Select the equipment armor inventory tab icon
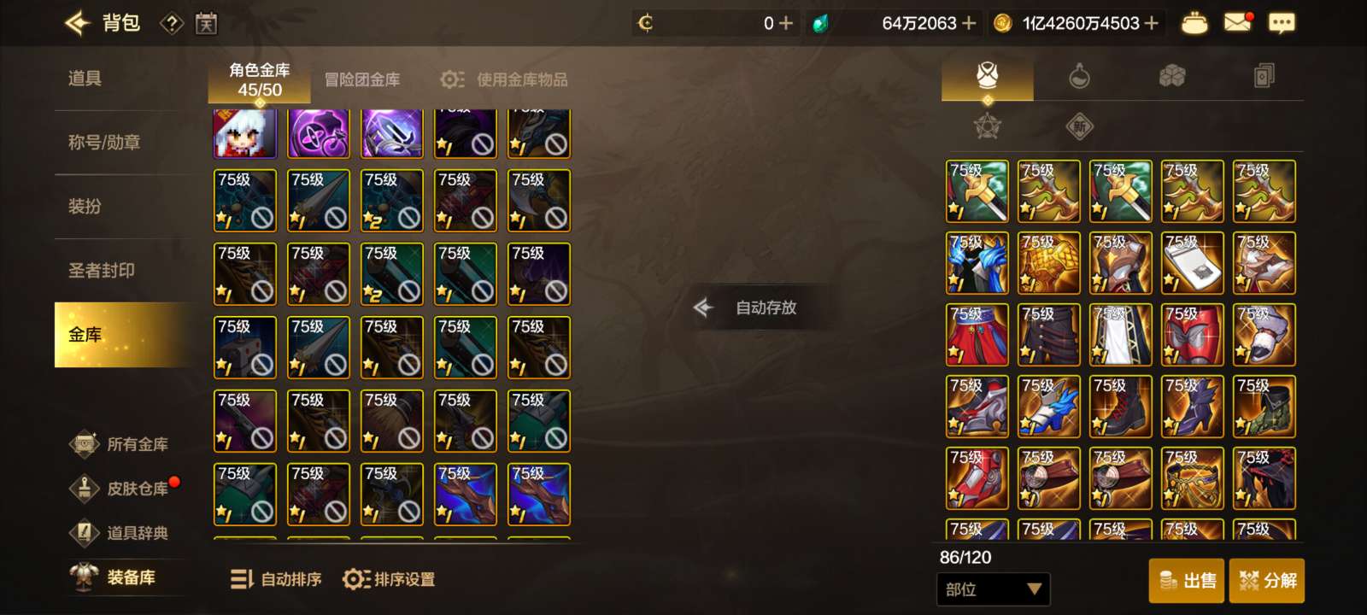 [988, 76]
